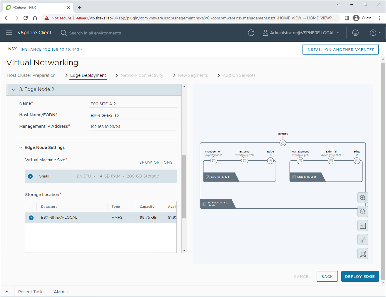
Task: Select the ESG-SITE-A-2 edge node label
Action: coord(306,177)
